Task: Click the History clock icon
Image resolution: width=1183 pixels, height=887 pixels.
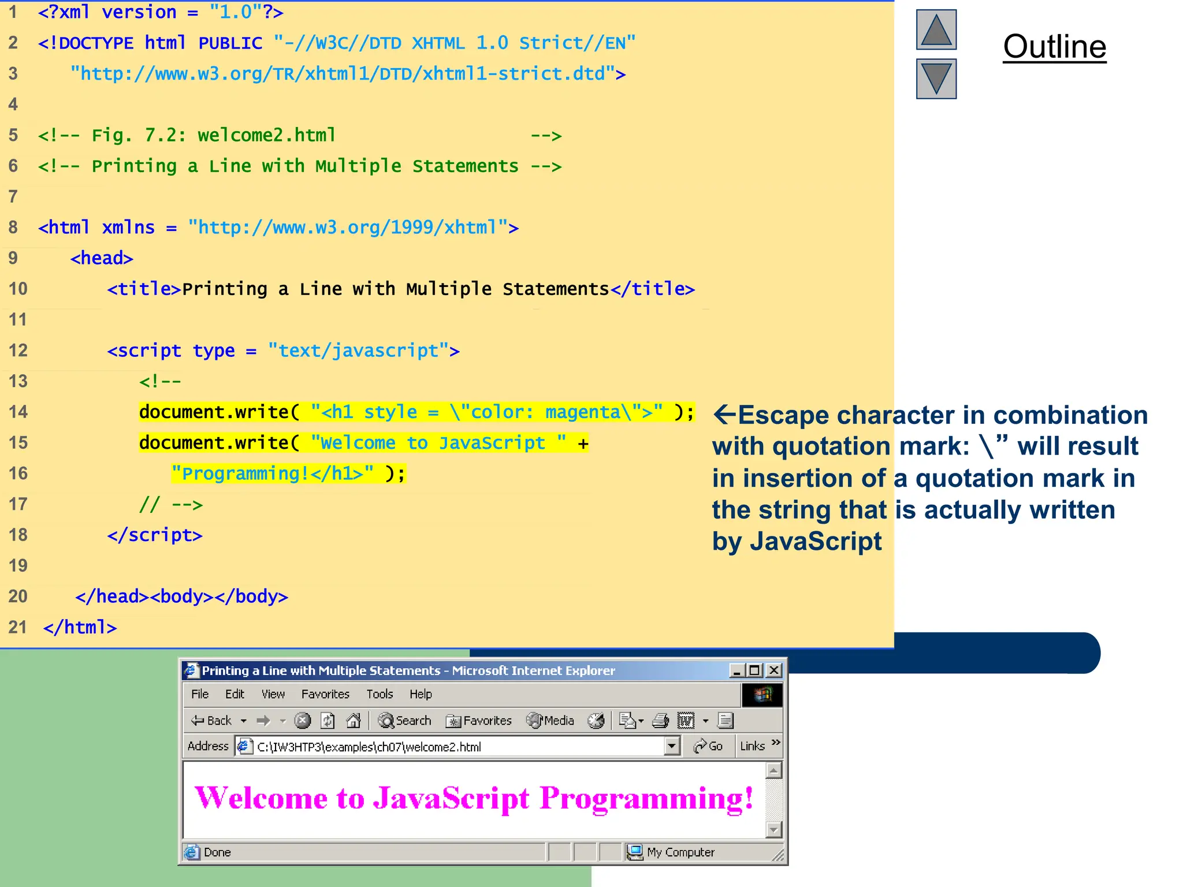Action: tap(596, 721)
